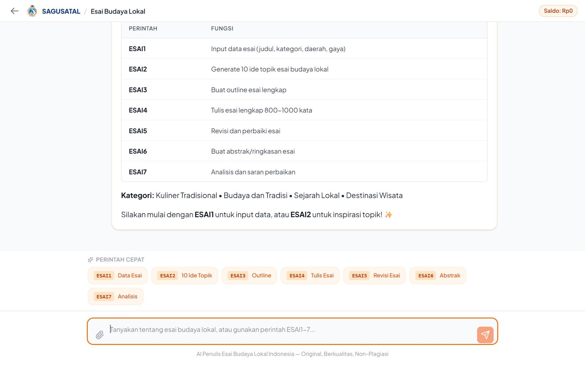Start the ESAI7 Analisis command

click(x=116, y=296)
